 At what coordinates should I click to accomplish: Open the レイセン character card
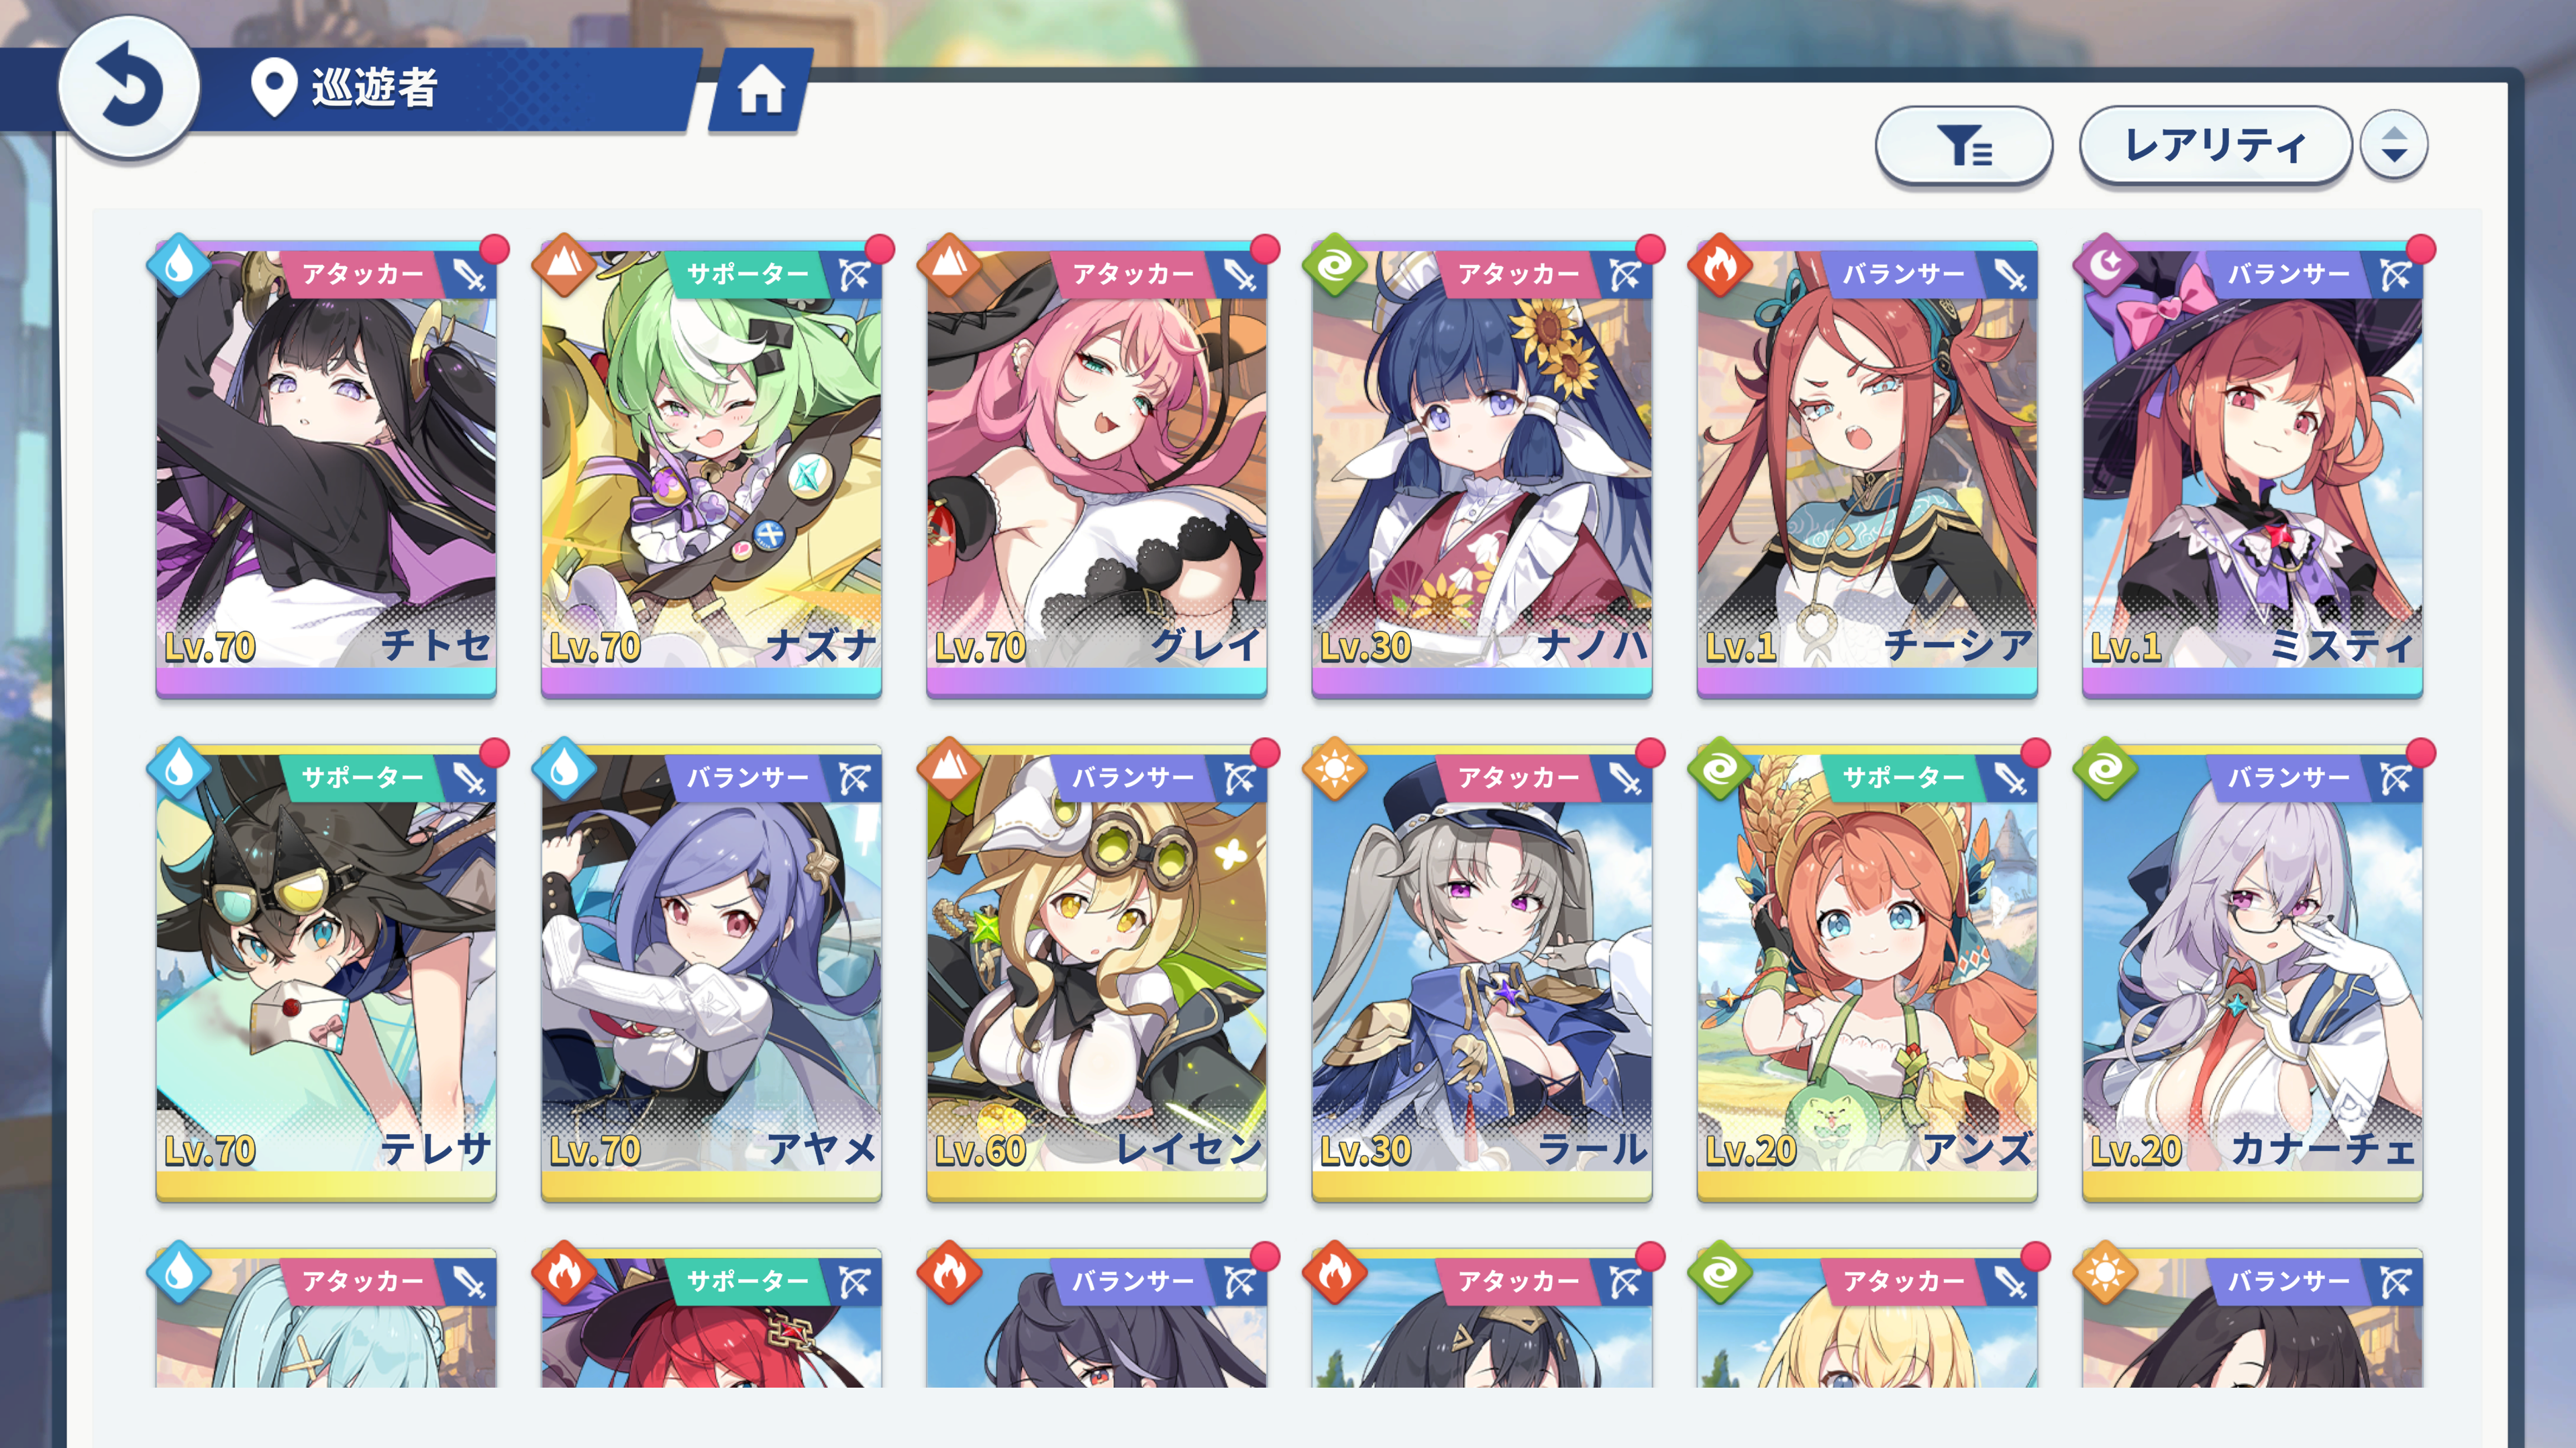[x=1096, y=973]
